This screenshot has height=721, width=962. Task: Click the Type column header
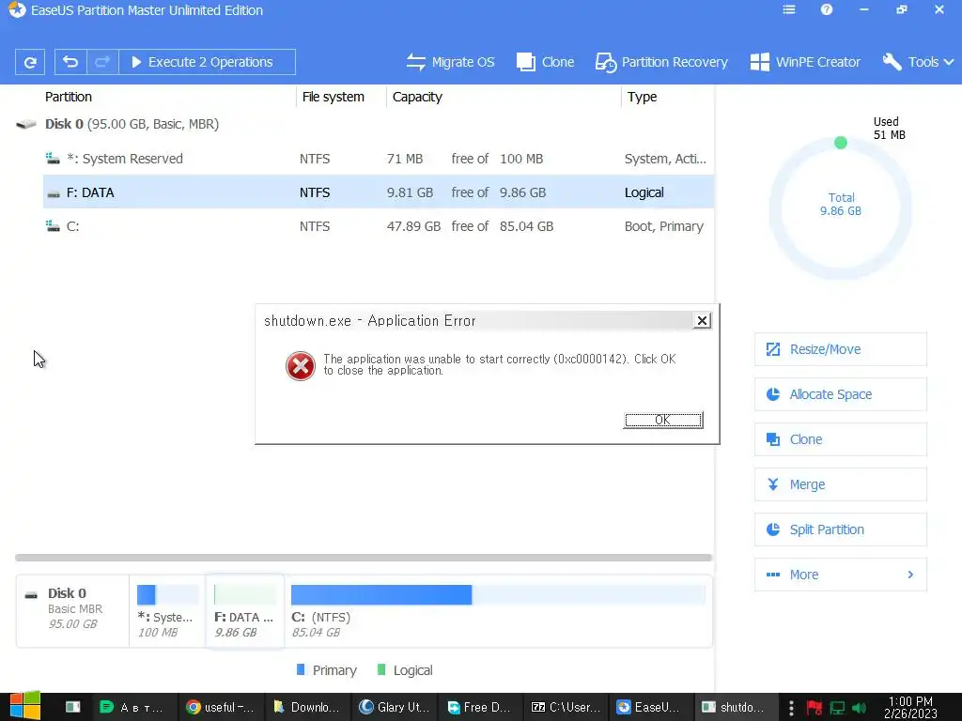point(642,97)
